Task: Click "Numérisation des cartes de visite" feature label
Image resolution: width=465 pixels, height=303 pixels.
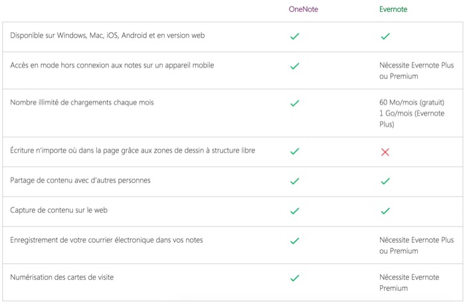Action: (62, 277)
